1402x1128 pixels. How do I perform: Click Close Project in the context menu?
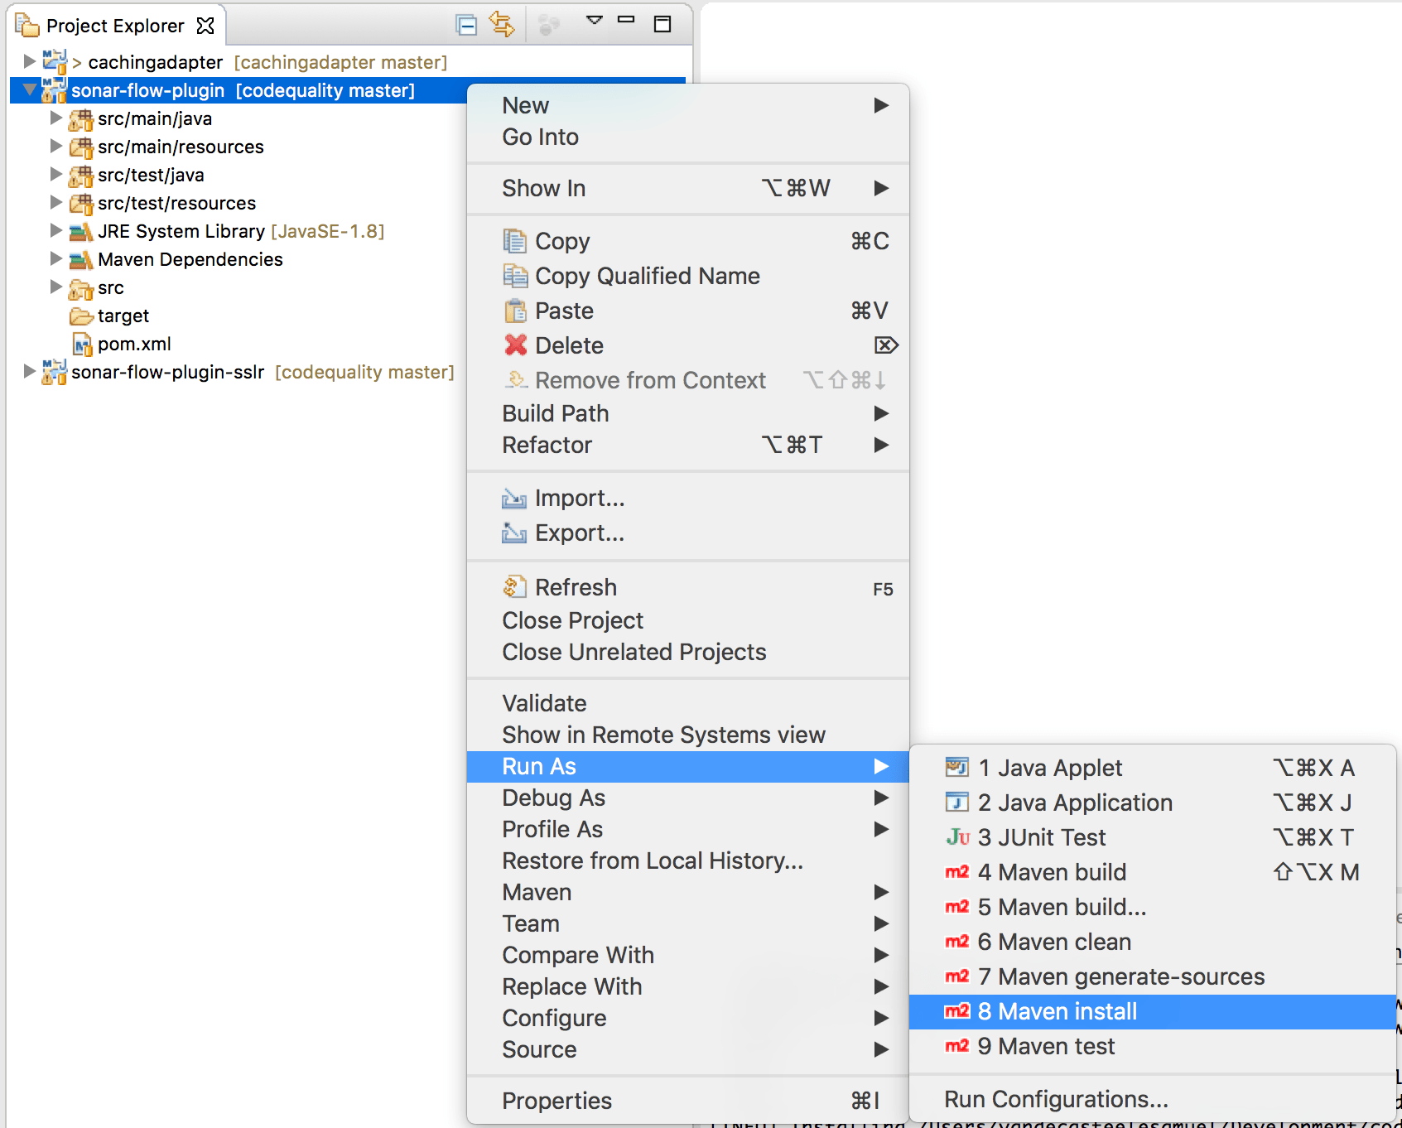(x=572, y=620)
